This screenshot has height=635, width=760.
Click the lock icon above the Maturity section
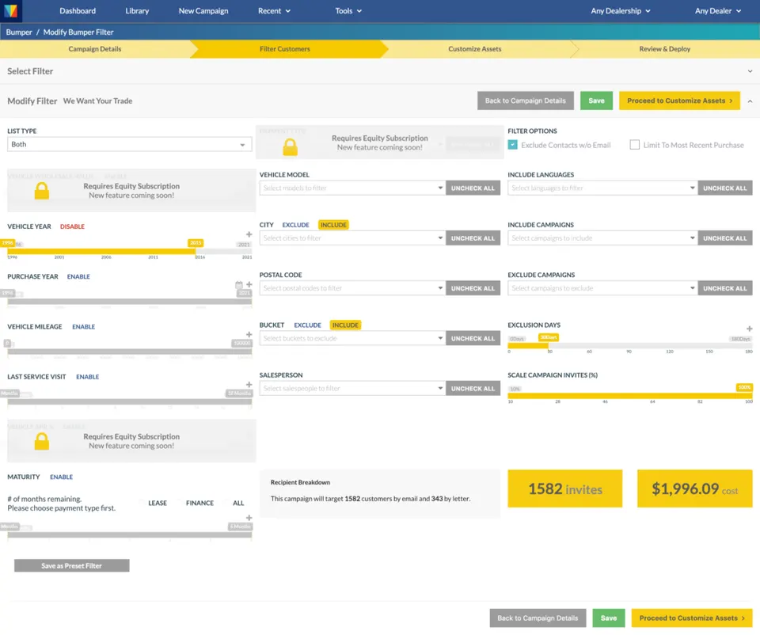pos(42,441)
